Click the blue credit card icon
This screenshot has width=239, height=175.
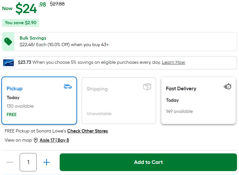(x=8, y=62)
